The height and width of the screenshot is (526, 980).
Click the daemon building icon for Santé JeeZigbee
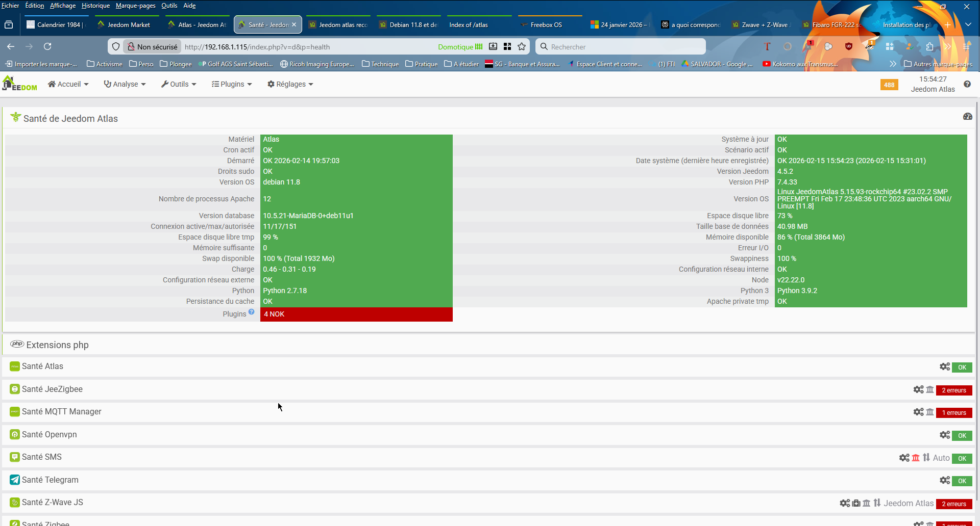click(x=930, y=389)
